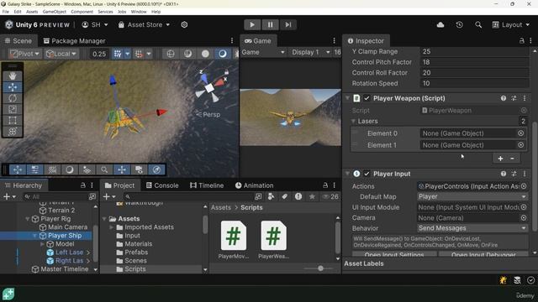
Task: Remove element from Lasers list
Action: [x=512, y=159]
